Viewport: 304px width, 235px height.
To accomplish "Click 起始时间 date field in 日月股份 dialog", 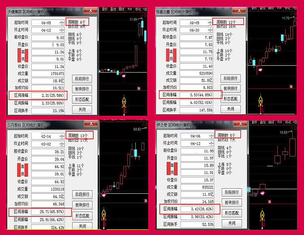I will tap(45, 137).
